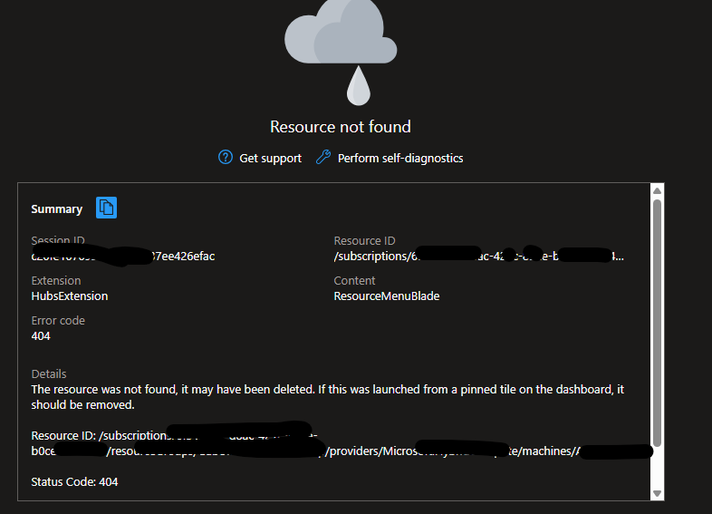
Task: Click the Resource not found heading
Action: 341,127
